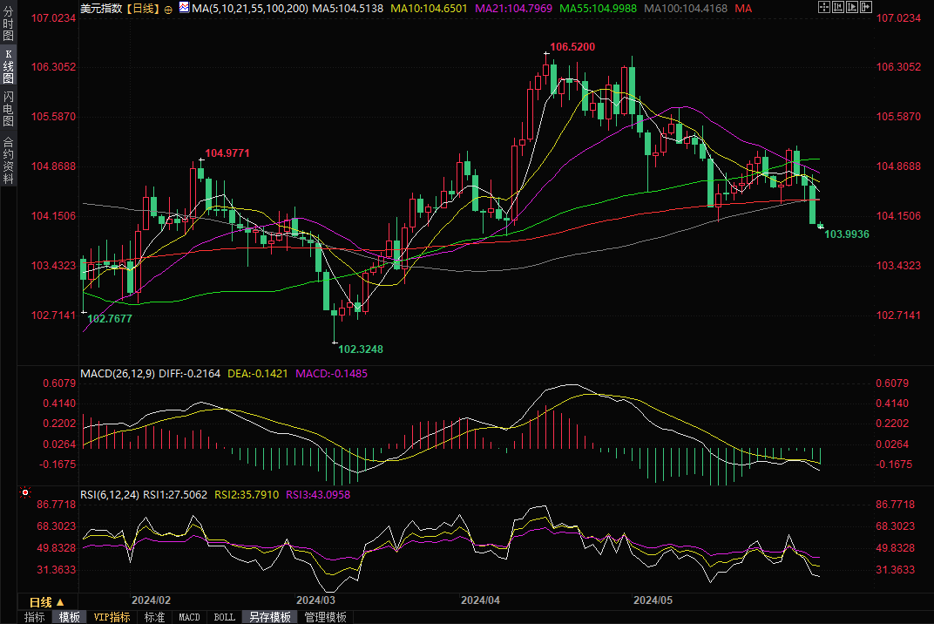Open 合约资料 in the left sidebar
The image size is (934, 624).
pos(8,159)
